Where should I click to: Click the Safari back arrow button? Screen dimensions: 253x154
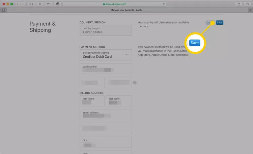(18, 4)
